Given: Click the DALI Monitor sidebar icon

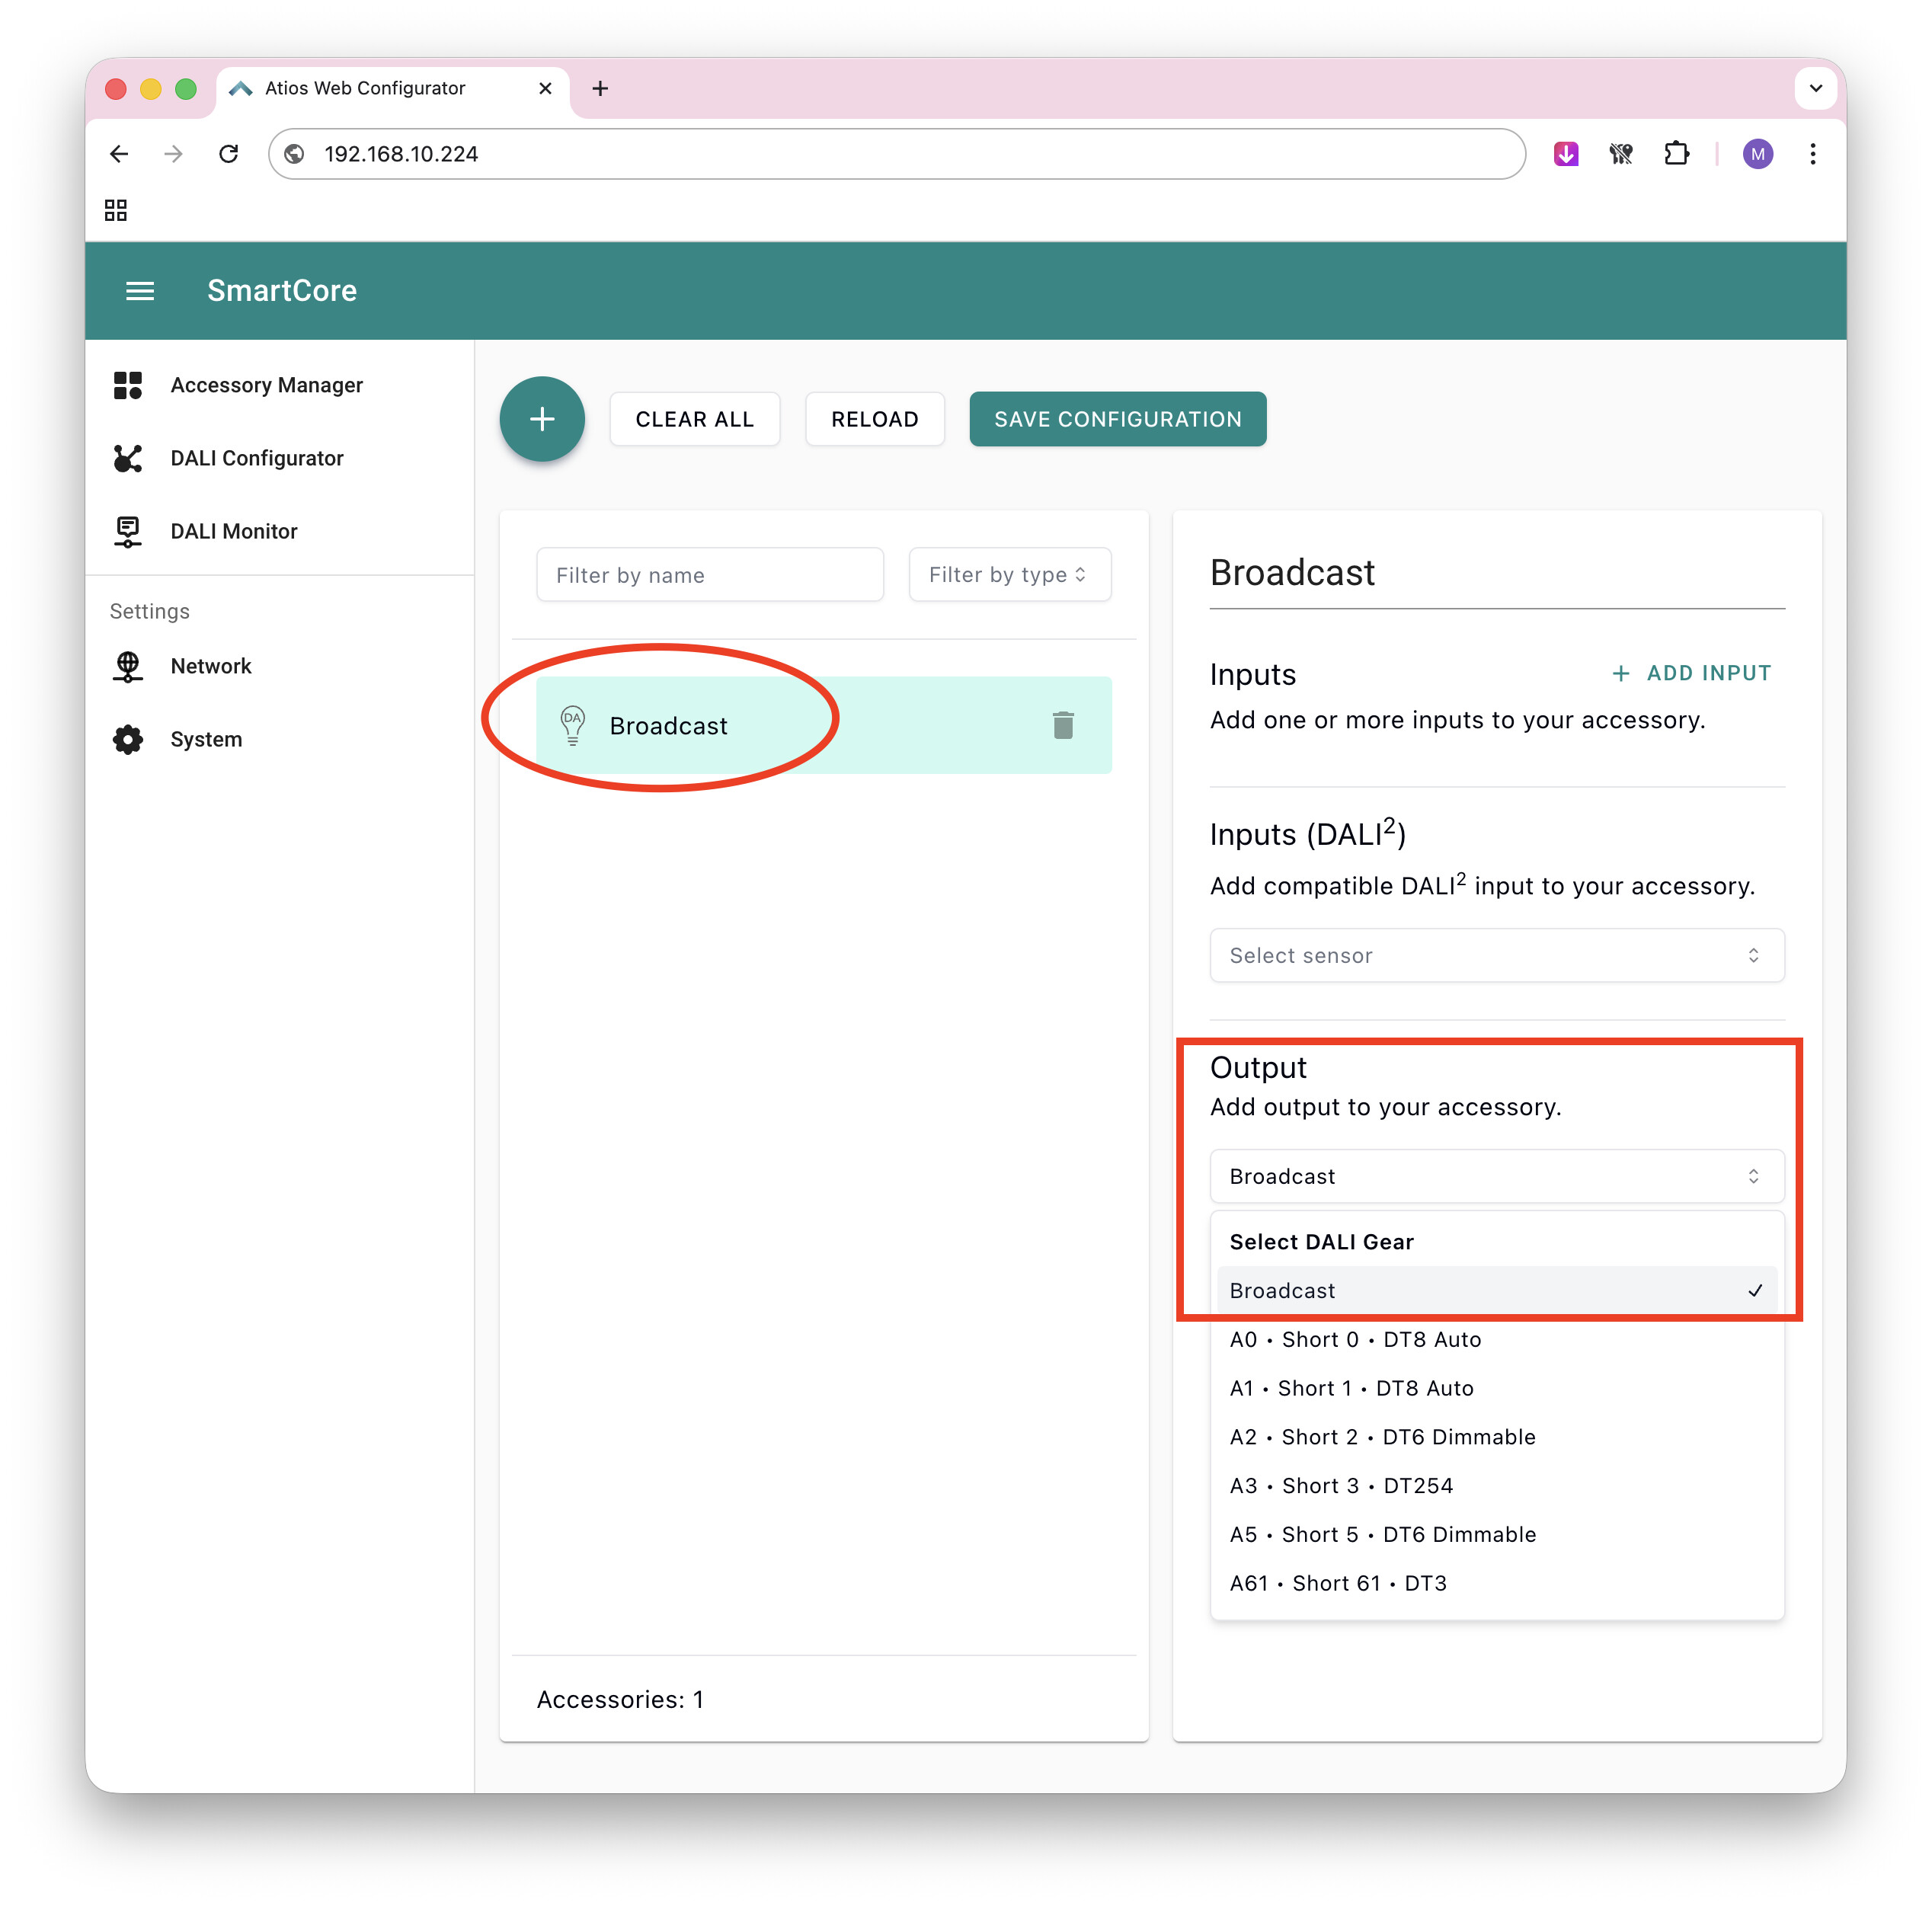Looking at the screenshot, I should tap(128, 531).
